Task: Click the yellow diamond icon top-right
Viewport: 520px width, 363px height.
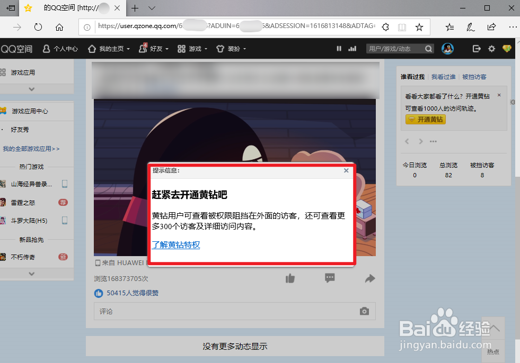Action: [x=507, y=48]
